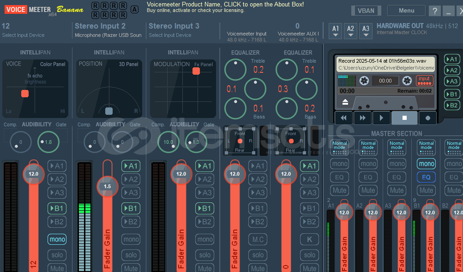This screenshot has width=463, height=272.
Task: Open the Menu button
Action: [x=406, y=11]
